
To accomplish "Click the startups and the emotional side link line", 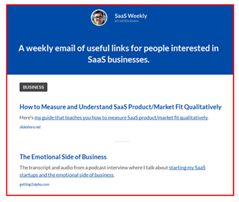I will [x=66, y=175].
